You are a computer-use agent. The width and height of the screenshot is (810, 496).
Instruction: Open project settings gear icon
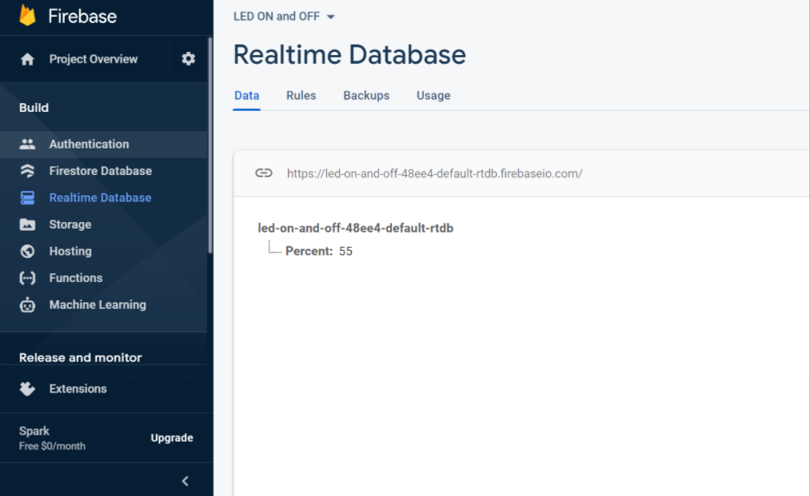189,59
